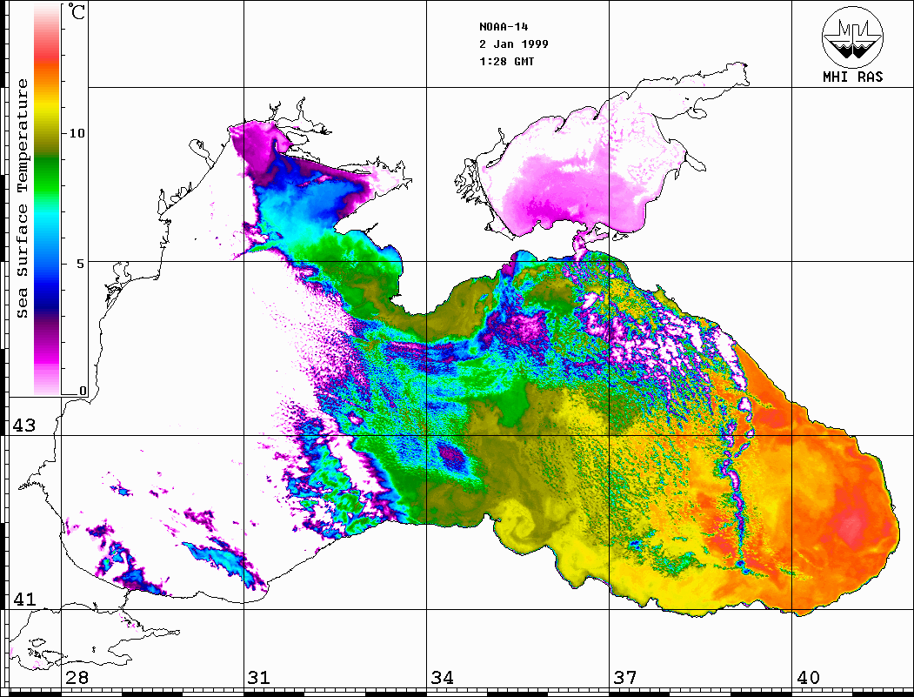
Task: Click longitude label "40"
Action: pyautogui.click(x=808, y=677)
